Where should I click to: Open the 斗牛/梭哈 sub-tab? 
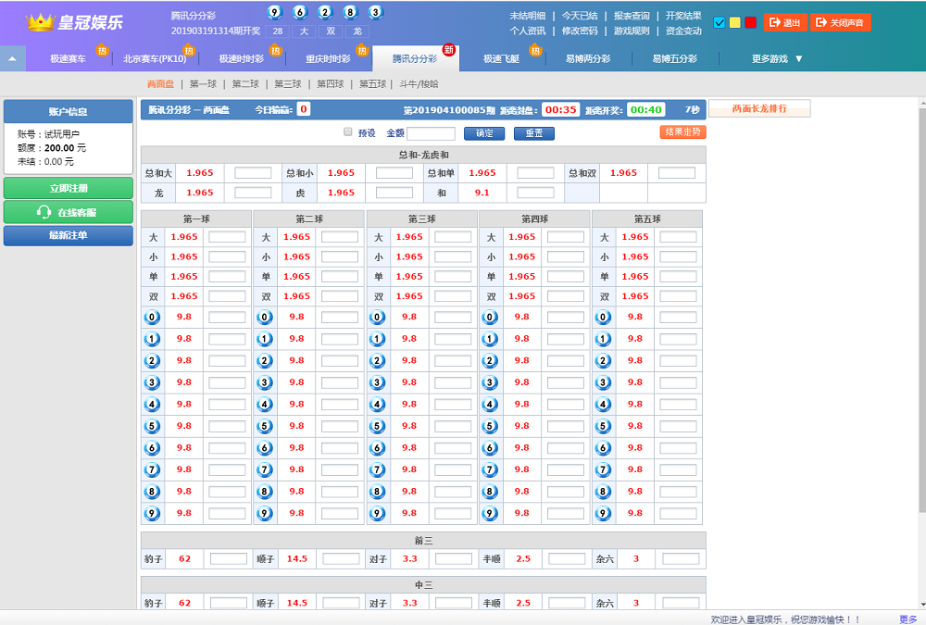(419, 83)
